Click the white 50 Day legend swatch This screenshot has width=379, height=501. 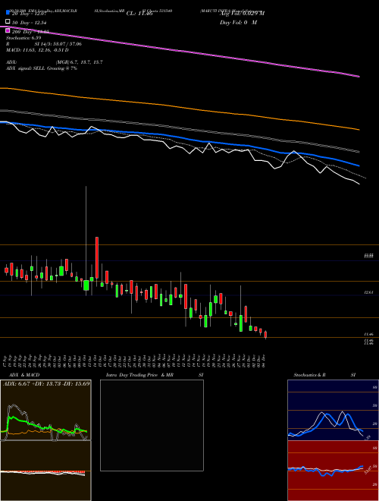[x=8, y=22]
